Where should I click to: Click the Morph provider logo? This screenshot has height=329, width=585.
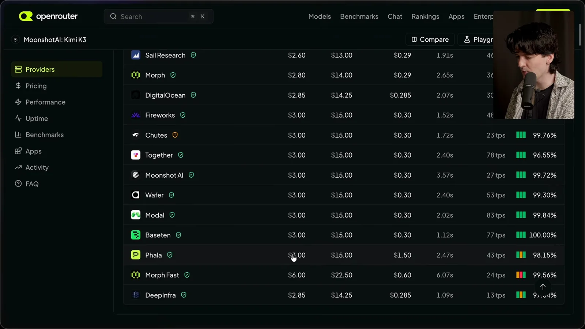pos(136,75)
